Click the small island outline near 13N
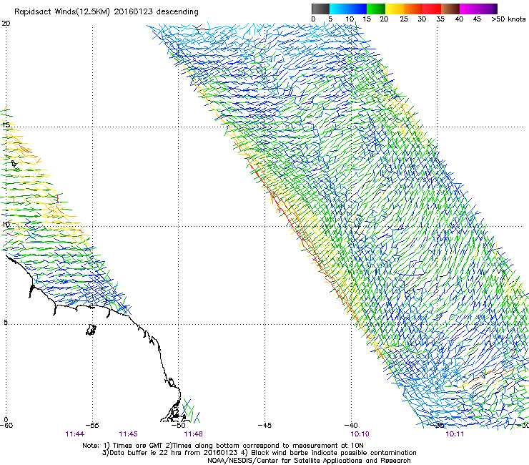 click(14, 164)
